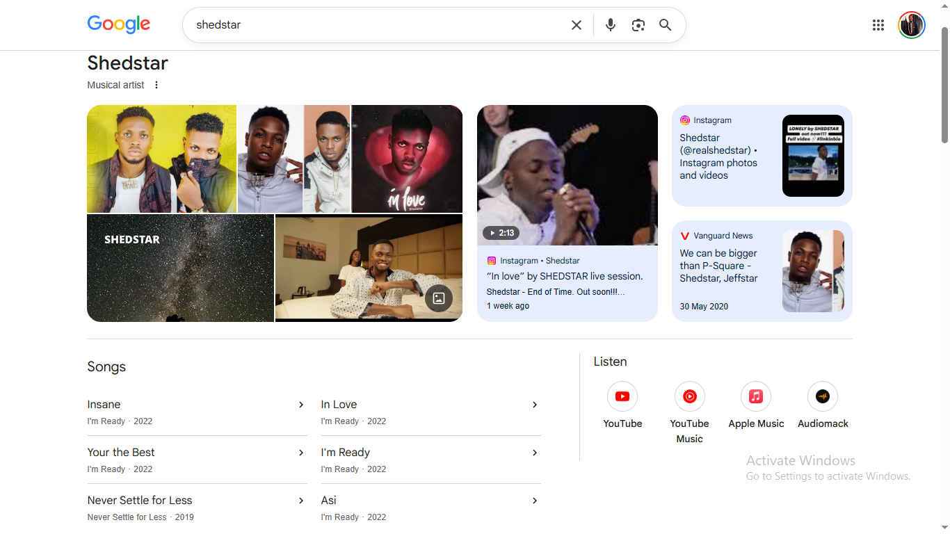Click the Apple Music label
The width and height of the screenshot is (950, 534).
(756, 423)
